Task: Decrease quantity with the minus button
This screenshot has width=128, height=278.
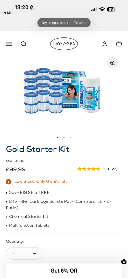Action: point(13,253)
